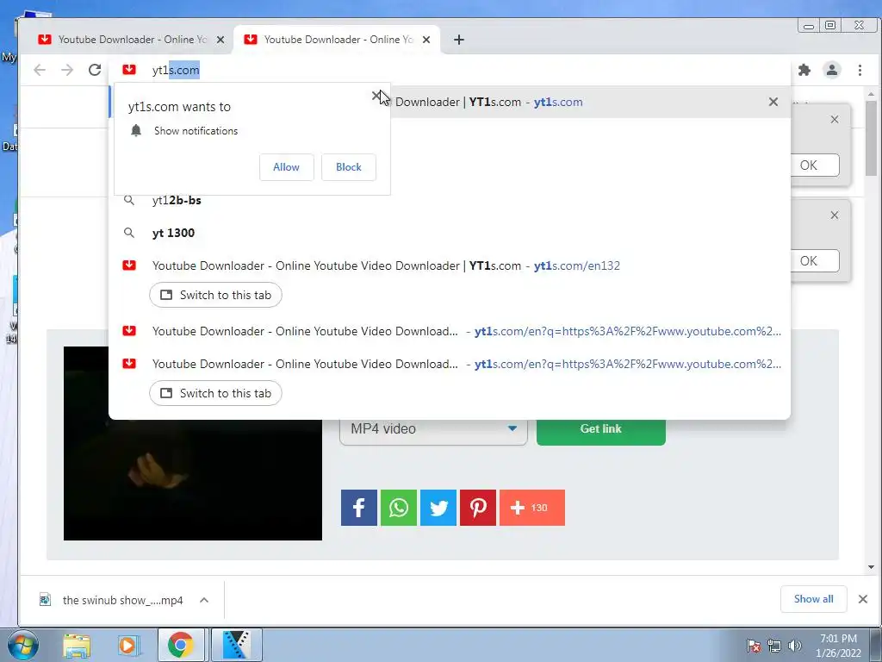Click the video thumbnail preview
This screenshot has height=662, width=882.
[192, 444]
